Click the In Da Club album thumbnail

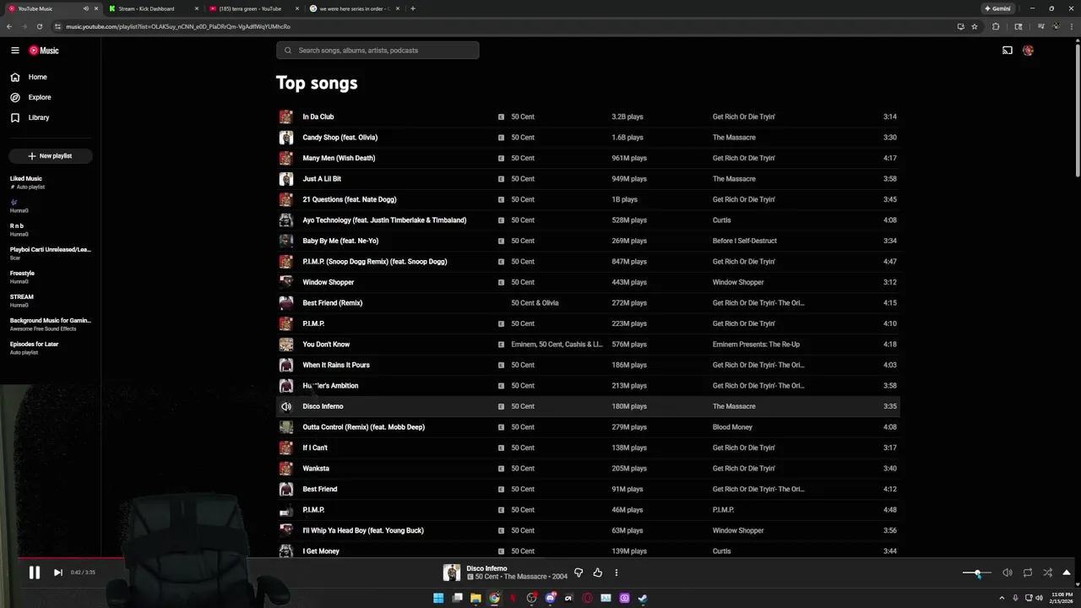286,117
